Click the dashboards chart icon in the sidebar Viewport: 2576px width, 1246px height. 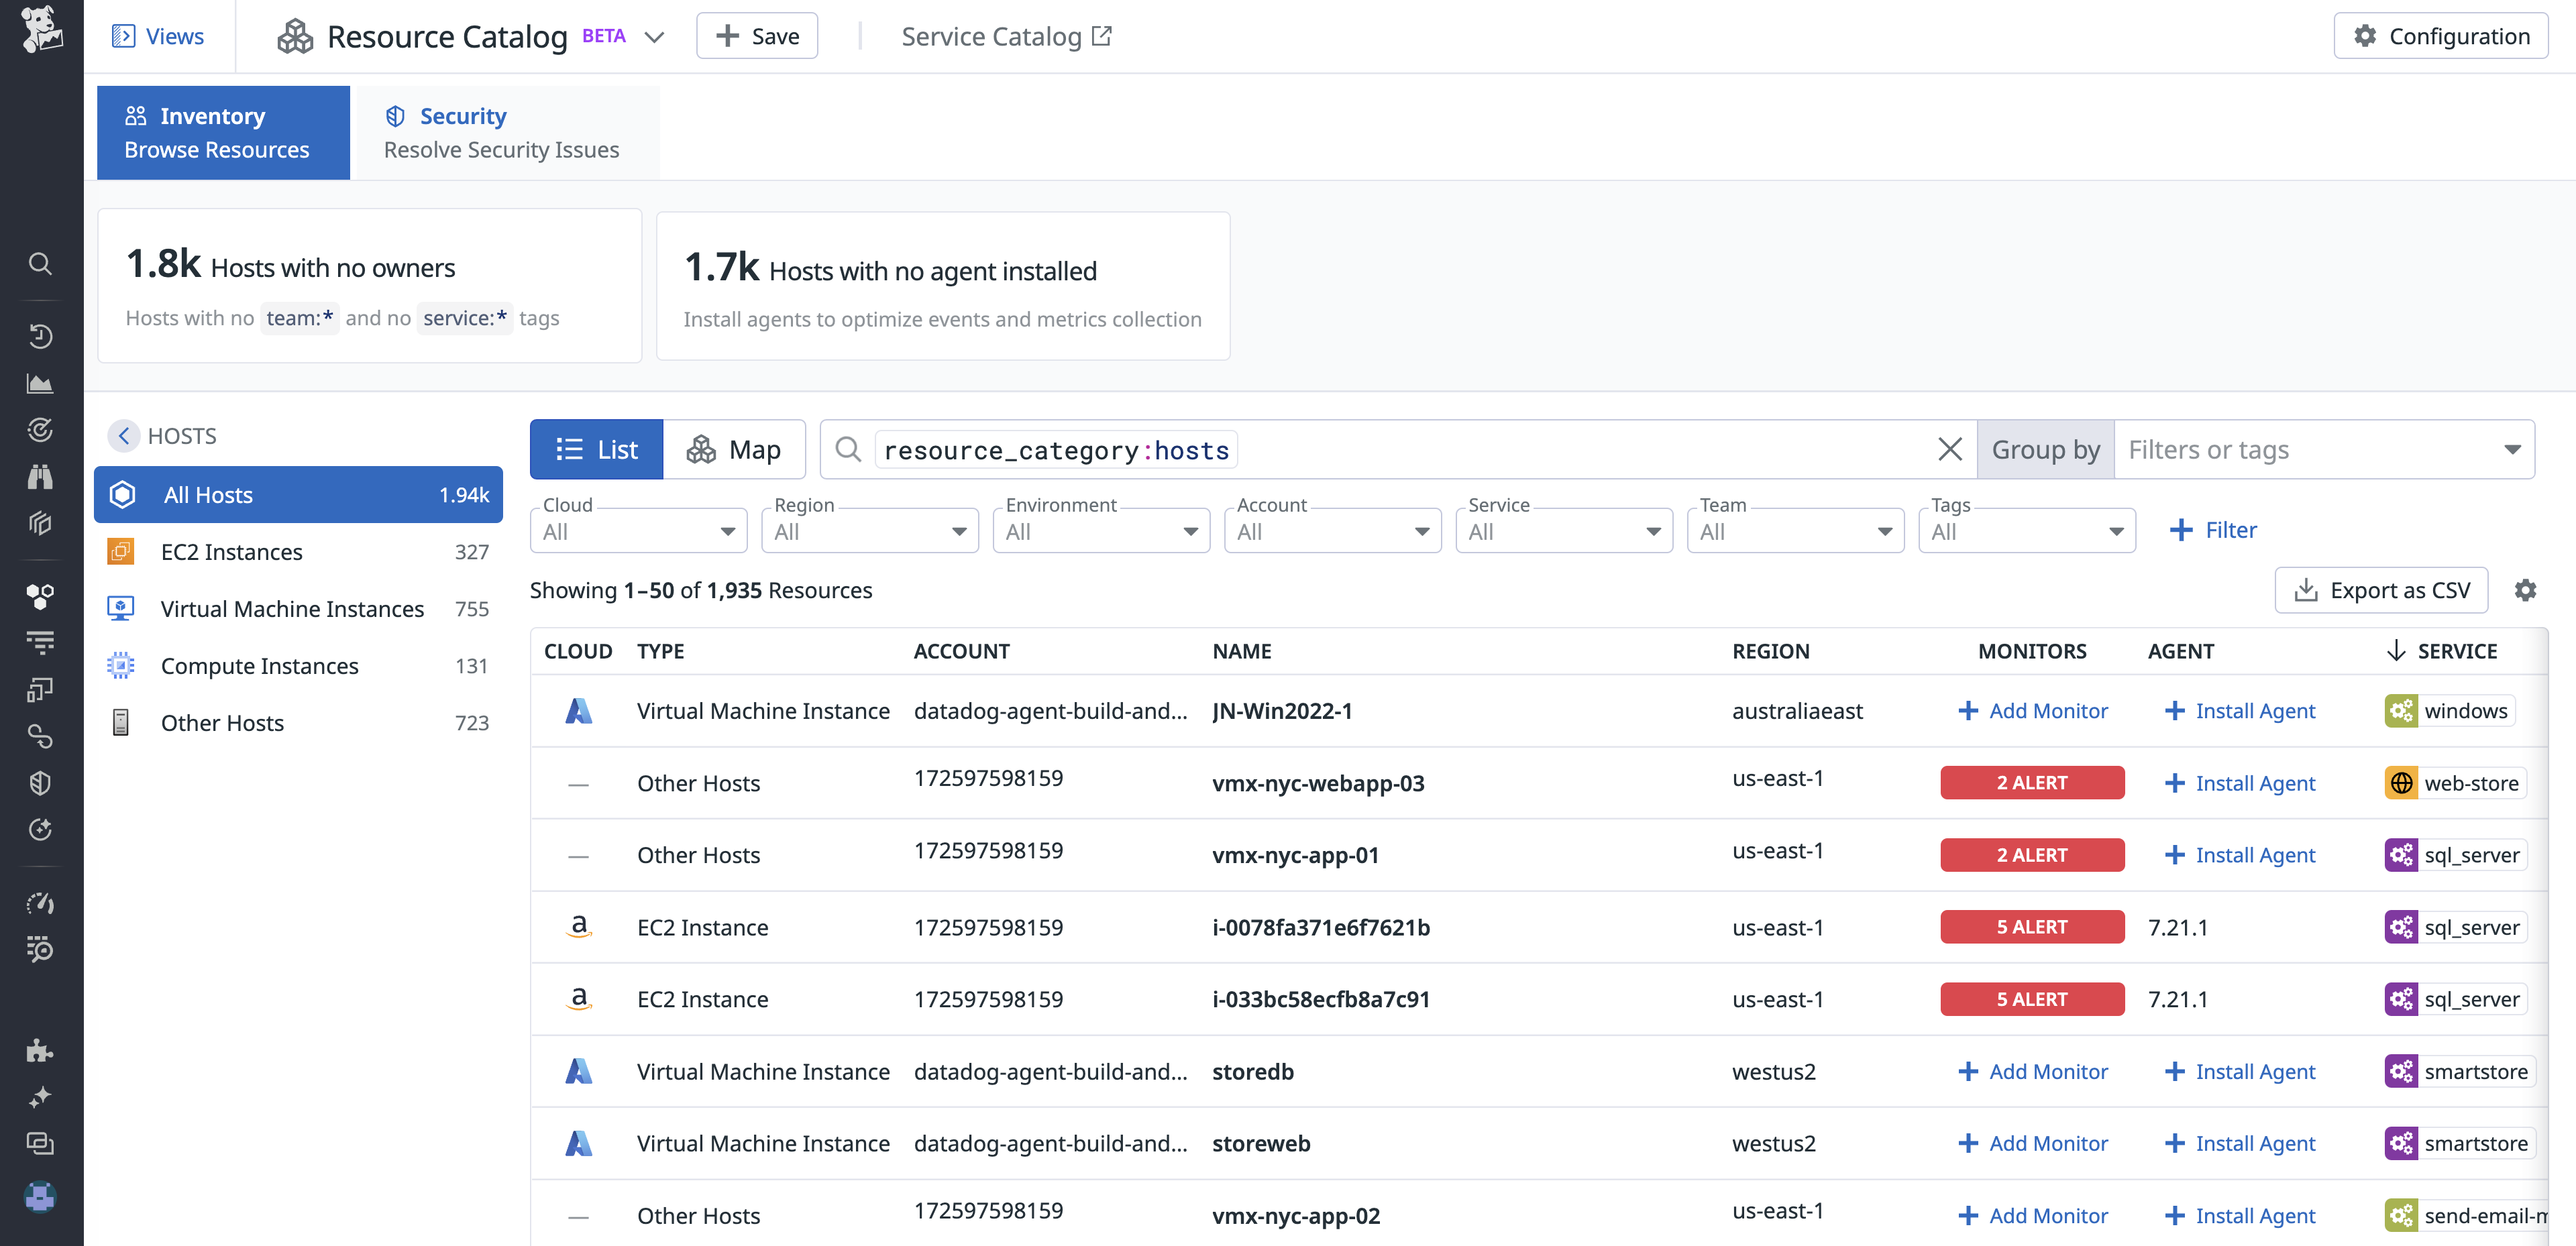(x=40, y=383)
